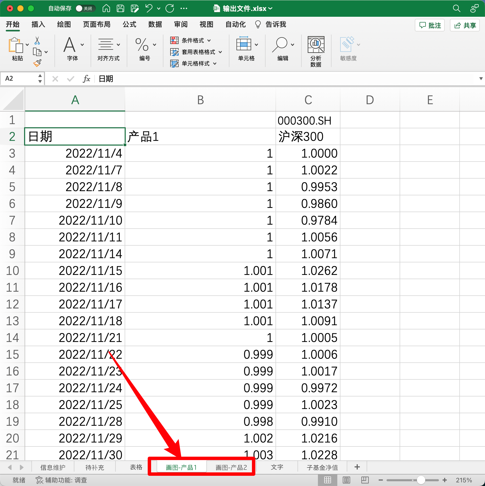This screenshot has height=486, width=485.
Task: Copy the selection with the copy icon
Action: [x=37, y=52]
